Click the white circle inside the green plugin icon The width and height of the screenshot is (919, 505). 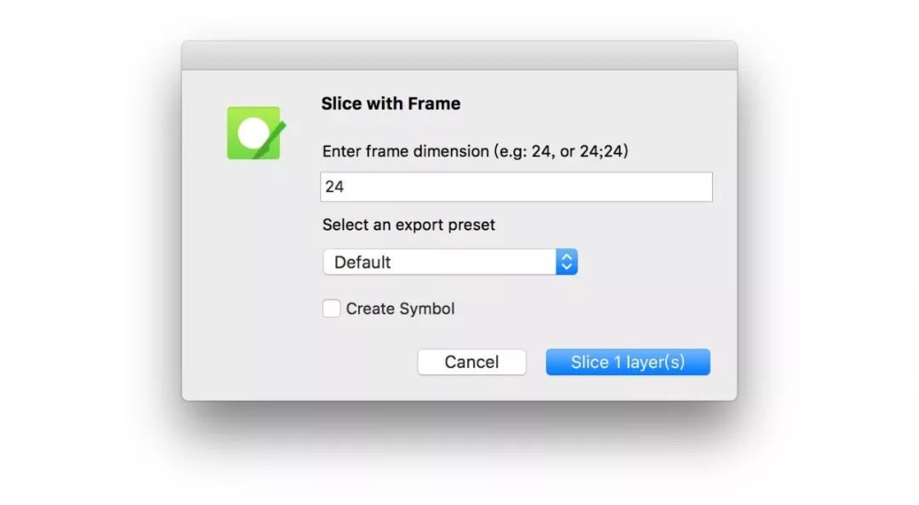click(x=254, y=133)
